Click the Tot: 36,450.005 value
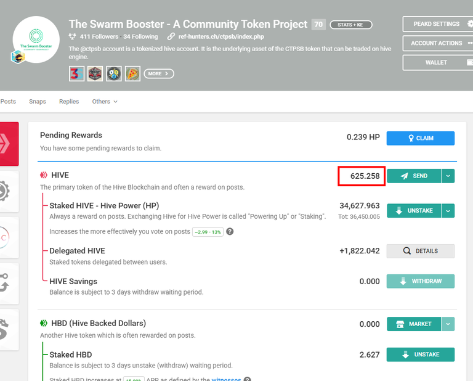The width and height of the screenshot is (473, 381). 359,217
